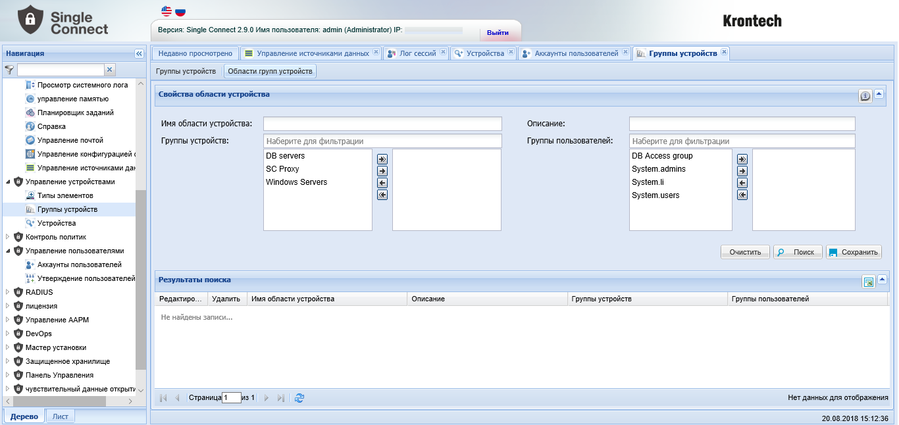Focus user groups filter field
Viewport: 899px width, 425px height.
[742, 141]
